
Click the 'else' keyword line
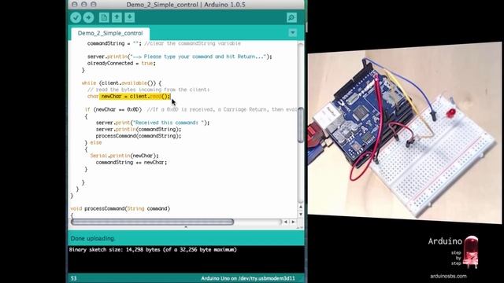coord(96,142)
